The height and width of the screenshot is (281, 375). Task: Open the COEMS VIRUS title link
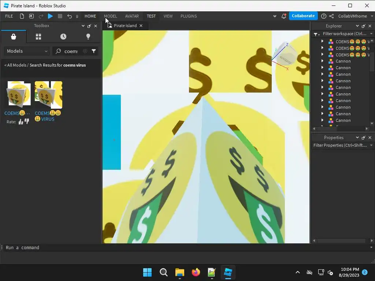pos(48,116)
